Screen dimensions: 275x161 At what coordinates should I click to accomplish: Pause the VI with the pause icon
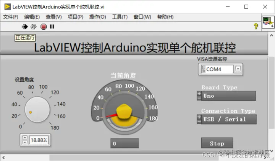click(x=52, y=27)
